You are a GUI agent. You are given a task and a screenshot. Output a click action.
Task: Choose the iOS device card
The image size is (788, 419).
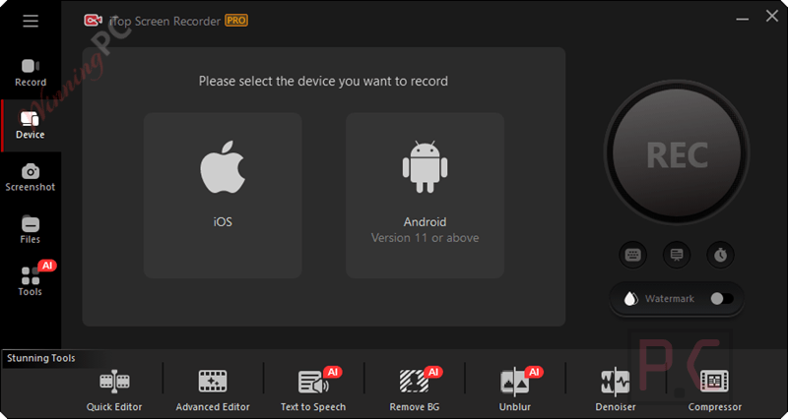223,195
